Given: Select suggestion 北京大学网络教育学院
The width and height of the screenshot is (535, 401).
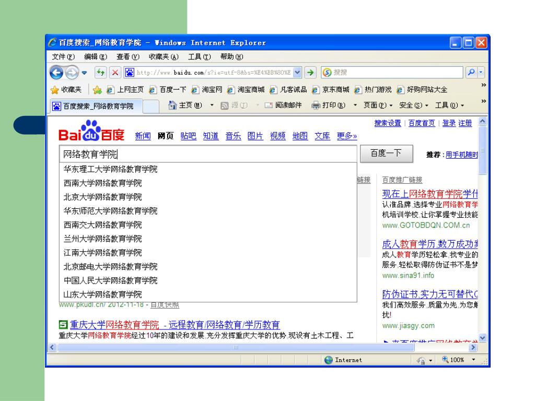Looking at the screenshot, I should pos(208,197).
